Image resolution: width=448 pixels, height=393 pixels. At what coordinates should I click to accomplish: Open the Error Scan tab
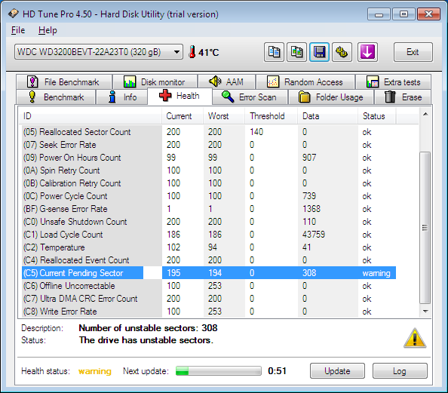250,97
